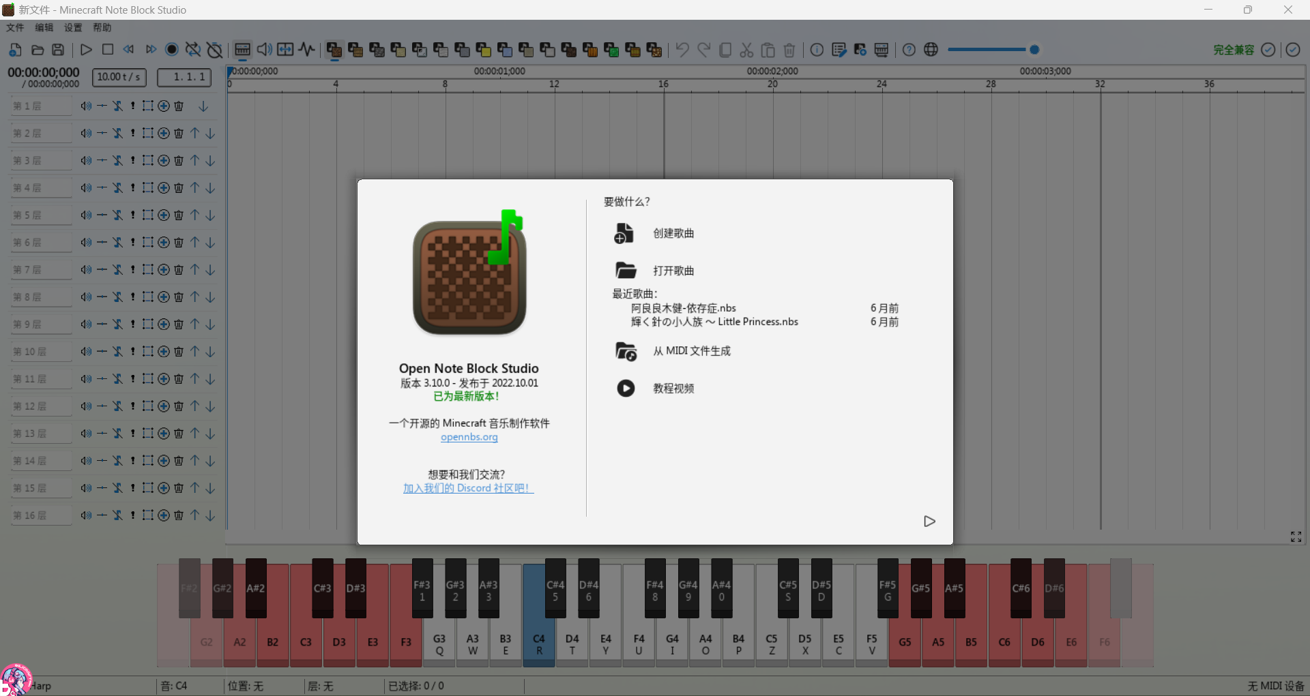Click the clipboard paste icon
Image resolution: width=1310 pixels, height=696 pixels.
[768, 50]
